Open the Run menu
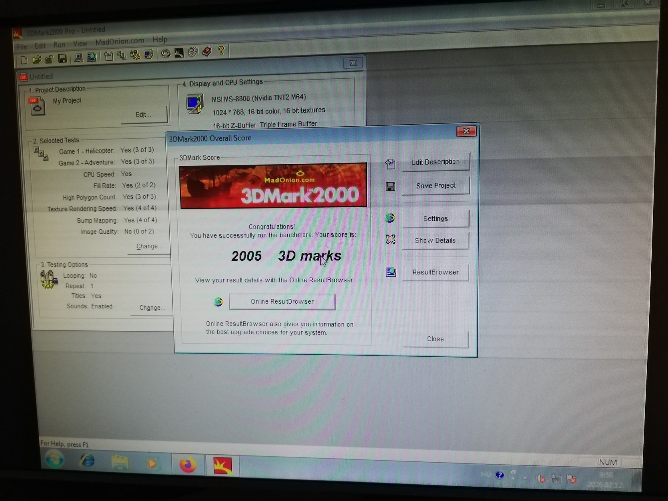 (59, 45)
